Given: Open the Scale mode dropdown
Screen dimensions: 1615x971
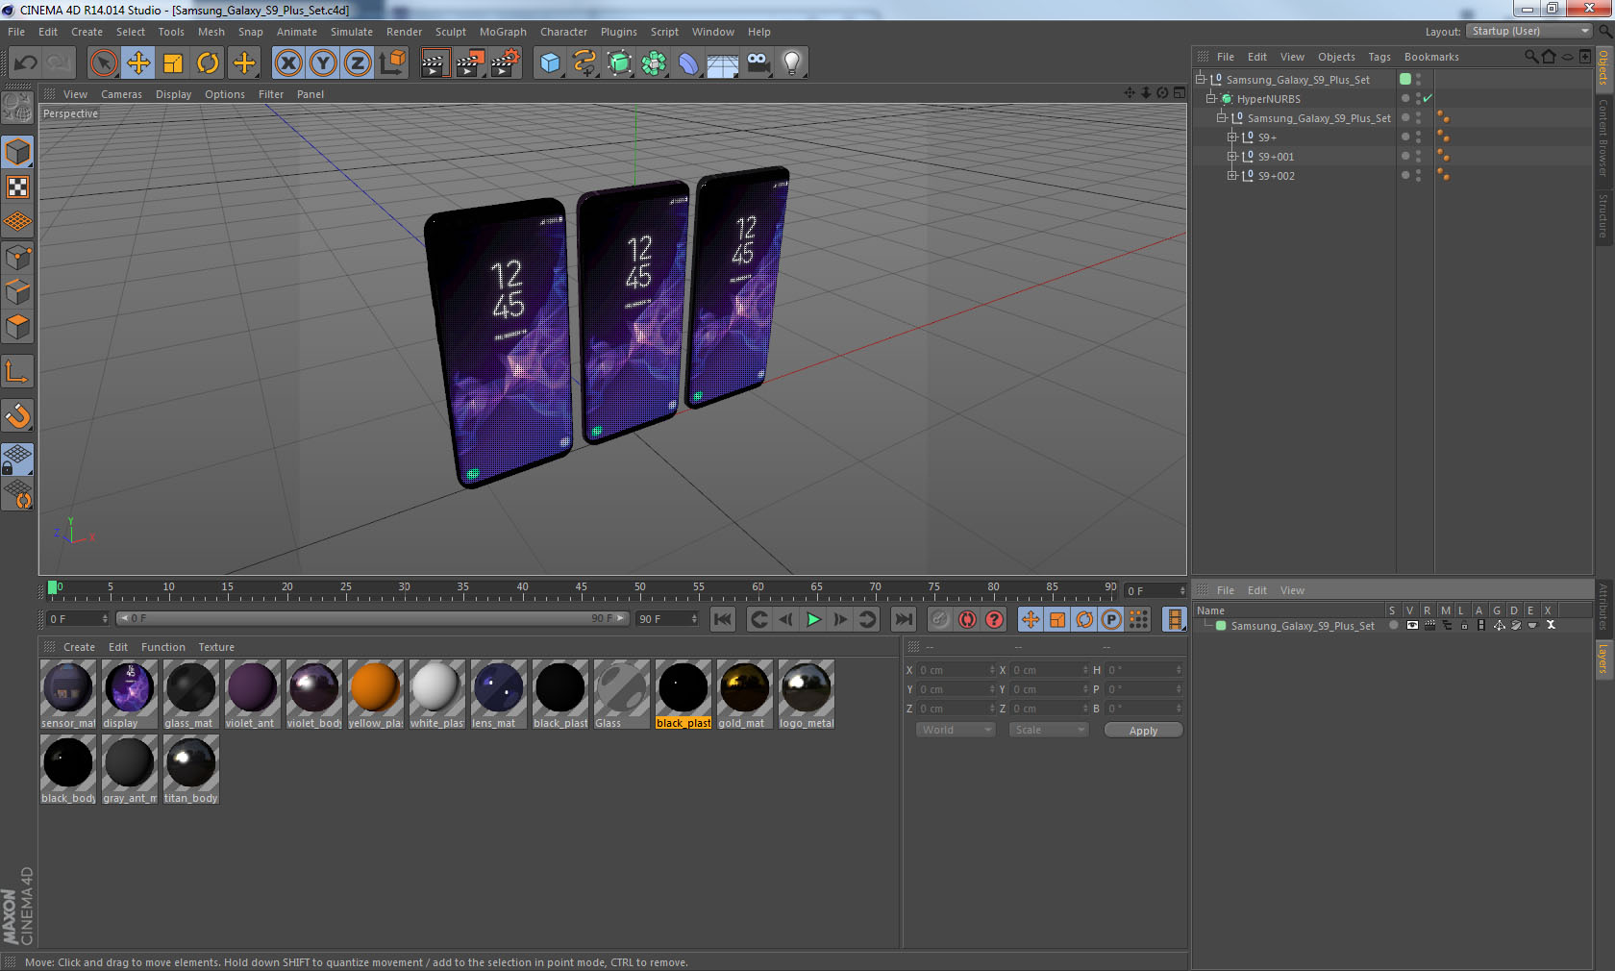Looking at the screenshot, I should coord(1049,730).
